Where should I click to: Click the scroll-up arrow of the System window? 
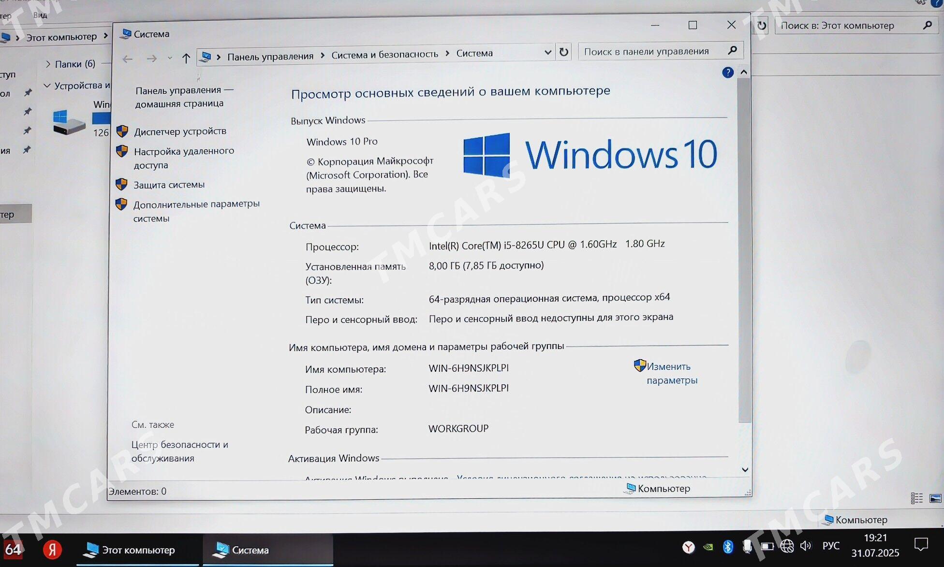pos(744,72)
